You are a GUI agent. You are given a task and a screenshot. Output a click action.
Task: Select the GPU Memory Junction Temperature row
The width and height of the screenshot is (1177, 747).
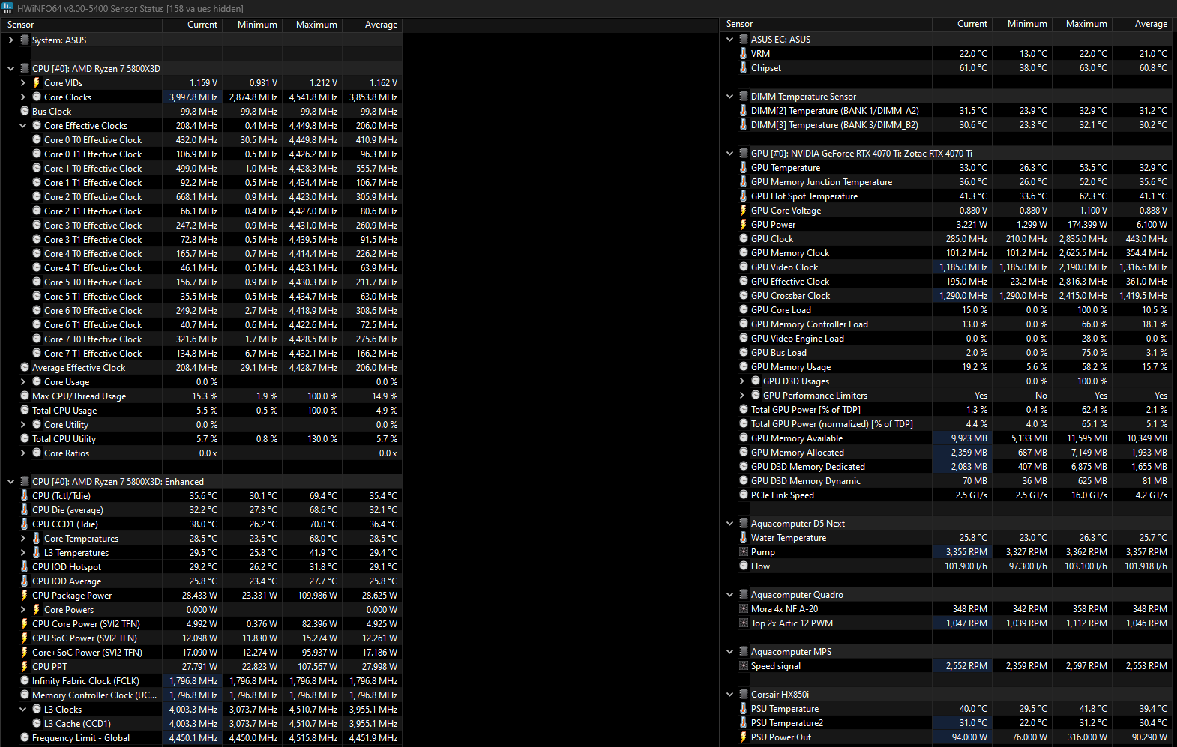945,181
